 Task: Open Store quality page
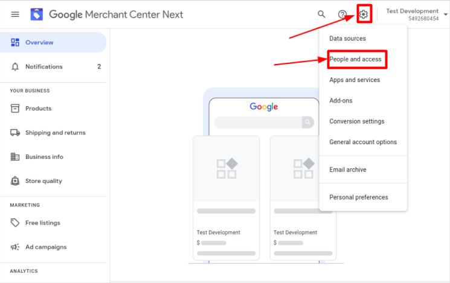coord(53,181)
